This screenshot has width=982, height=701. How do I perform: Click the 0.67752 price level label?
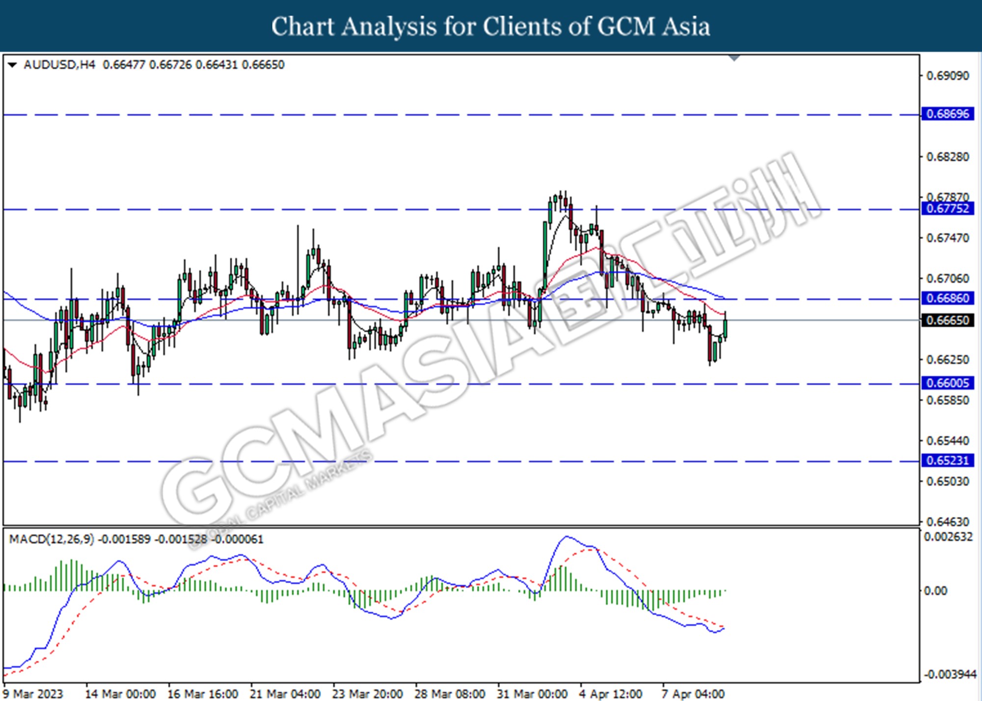pyautogui.click(x=948, y=209)
